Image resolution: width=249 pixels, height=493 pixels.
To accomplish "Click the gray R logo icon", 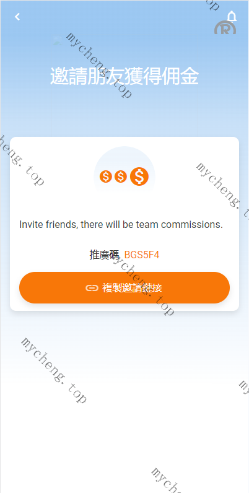I will tap(225, 28).
